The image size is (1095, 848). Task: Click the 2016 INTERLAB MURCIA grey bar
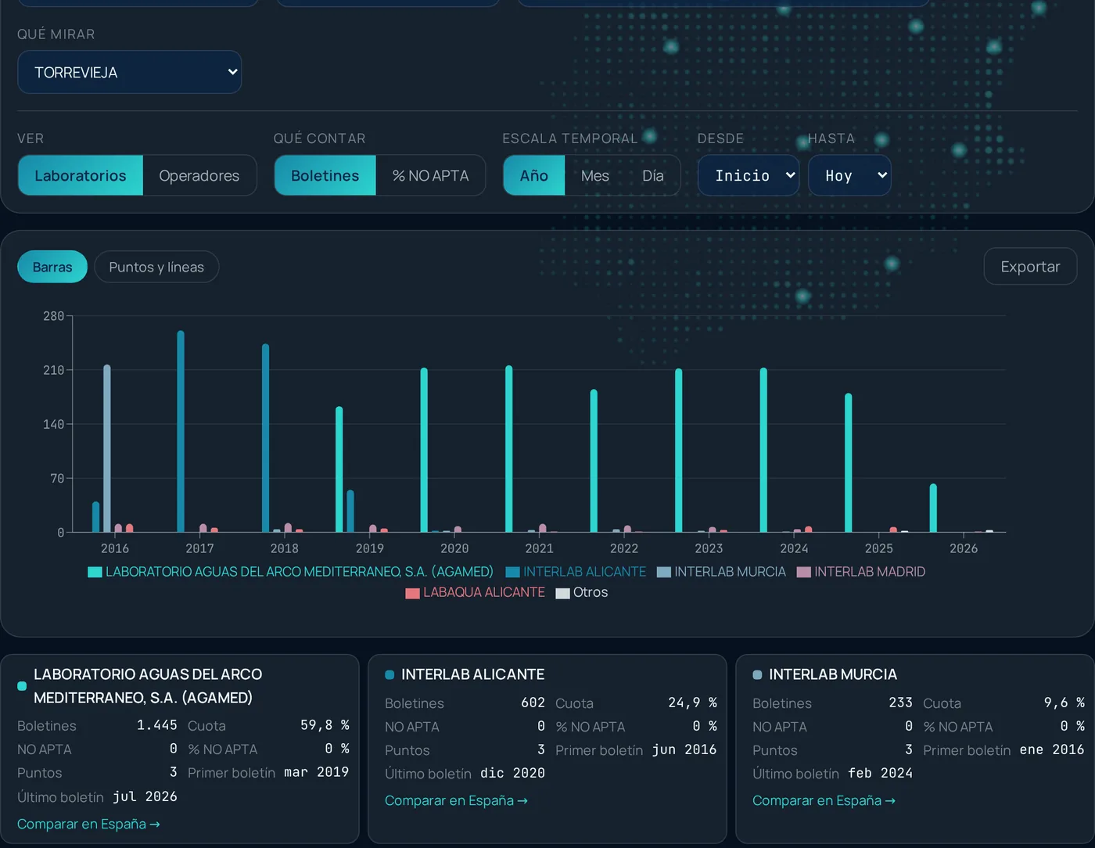pyautogui.click(x=107, y=448)
